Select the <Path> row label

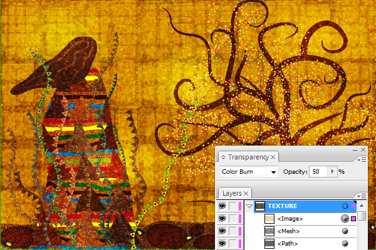[x=288, y=244]
